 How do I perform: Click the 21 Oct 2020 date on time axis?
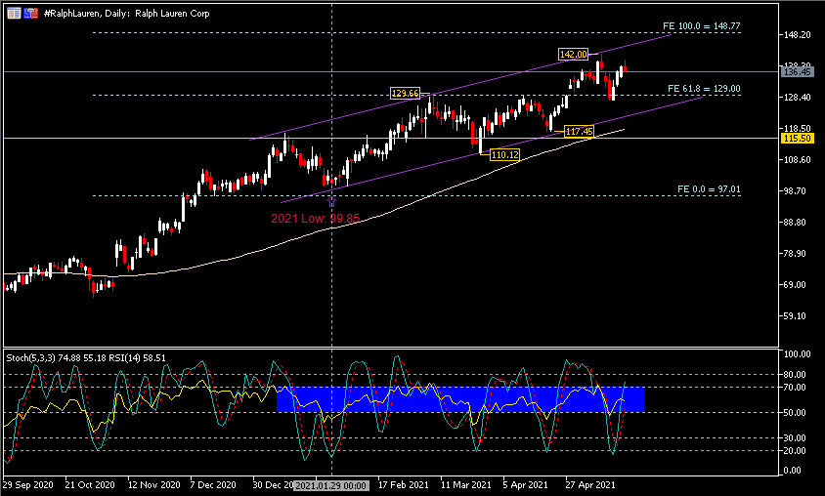coord(90,485)
